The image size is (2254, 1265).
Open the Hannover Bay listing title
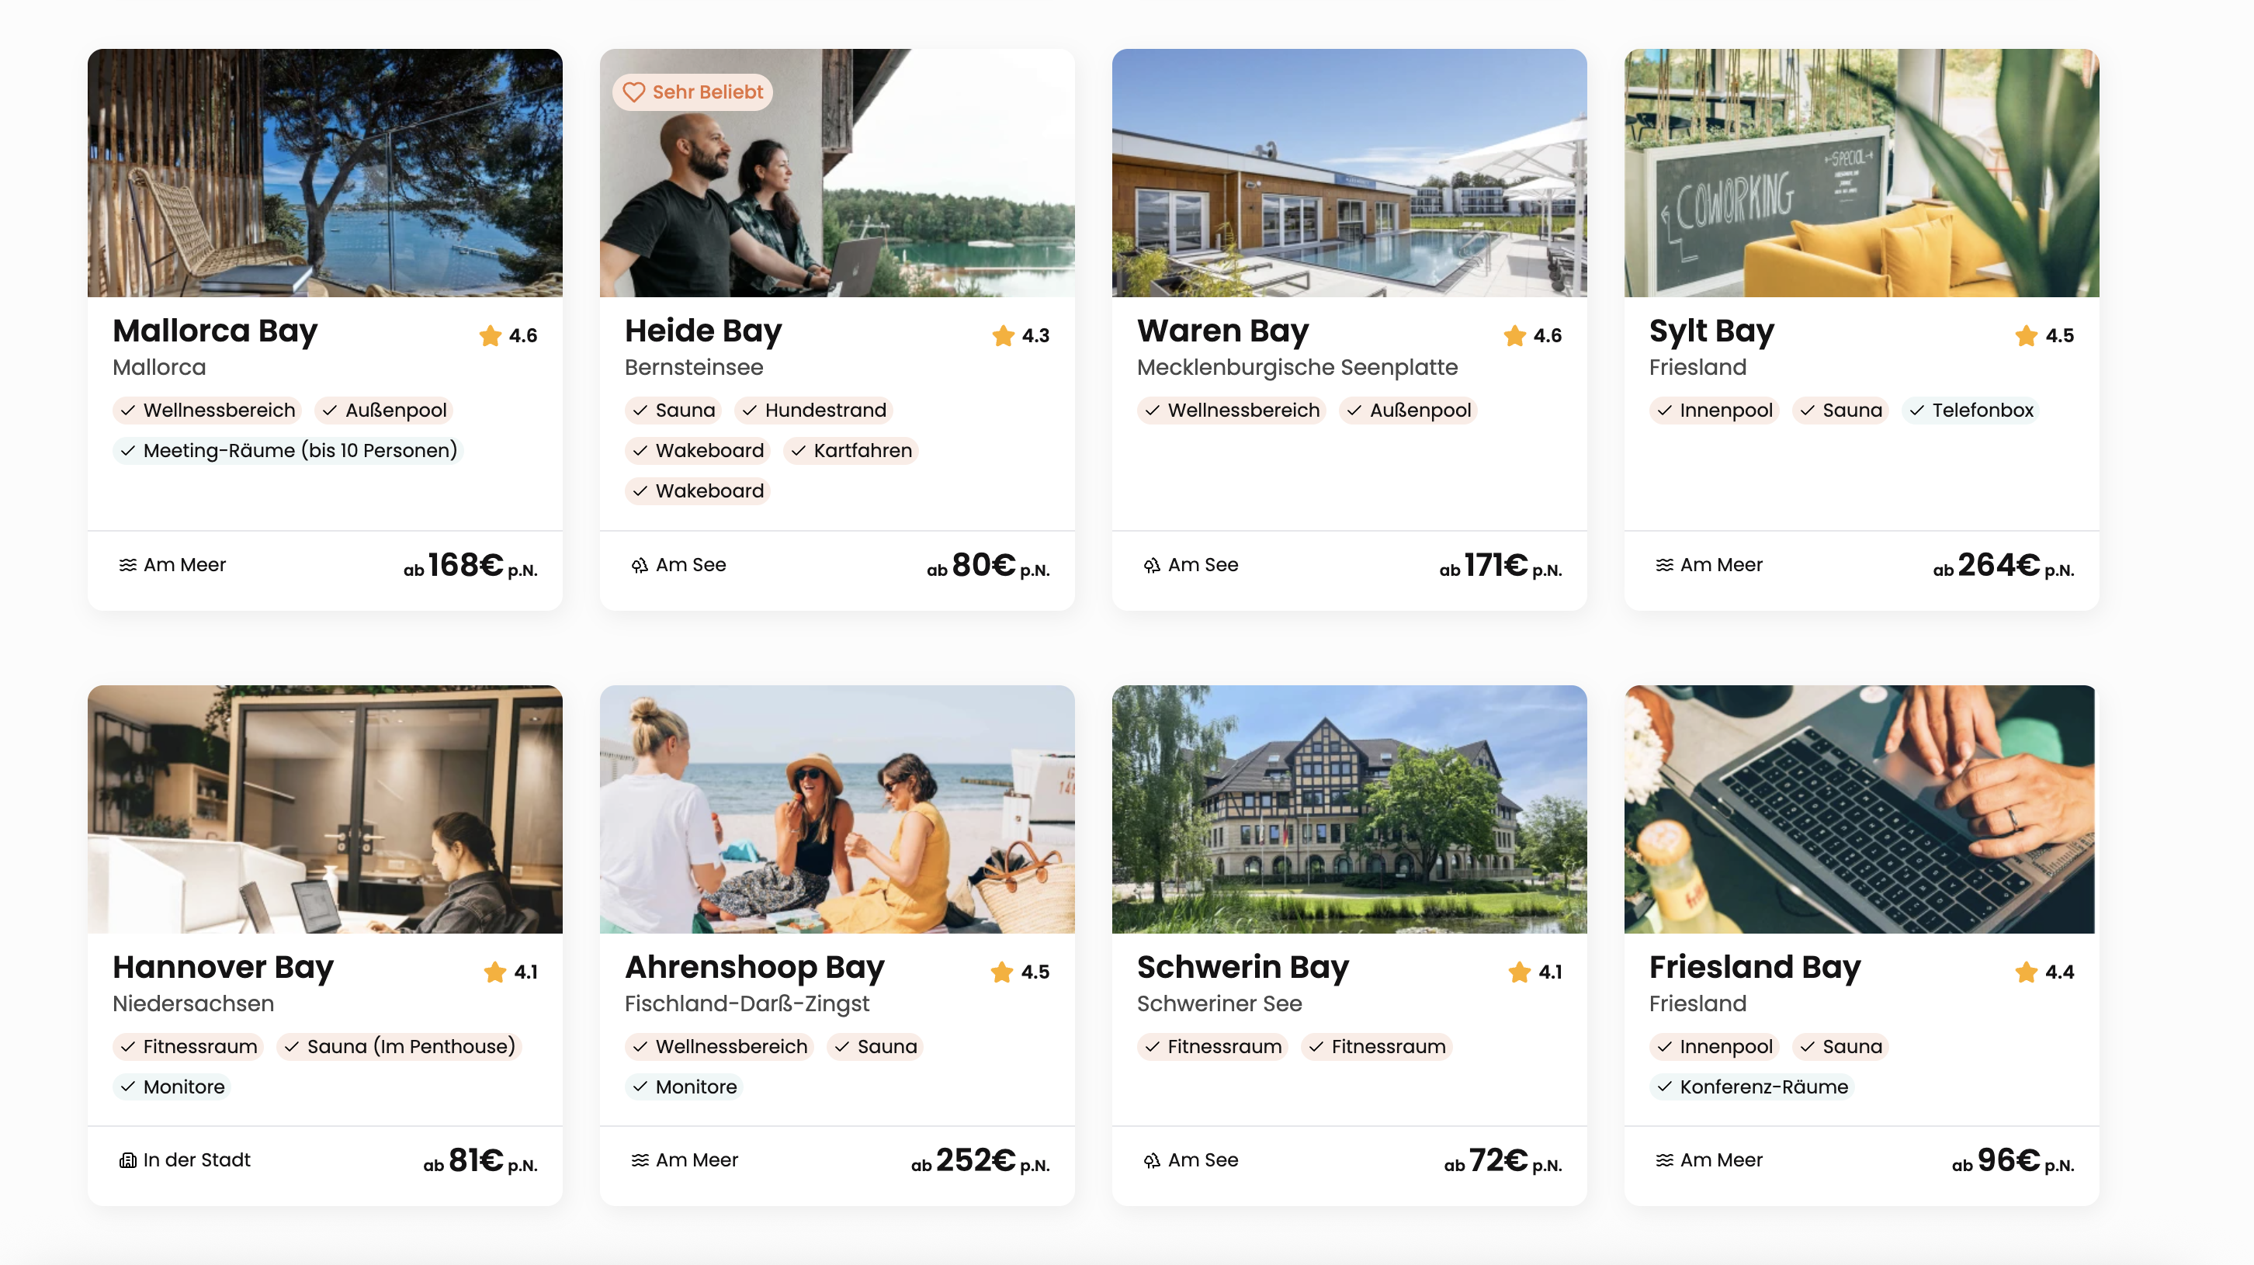223,967
